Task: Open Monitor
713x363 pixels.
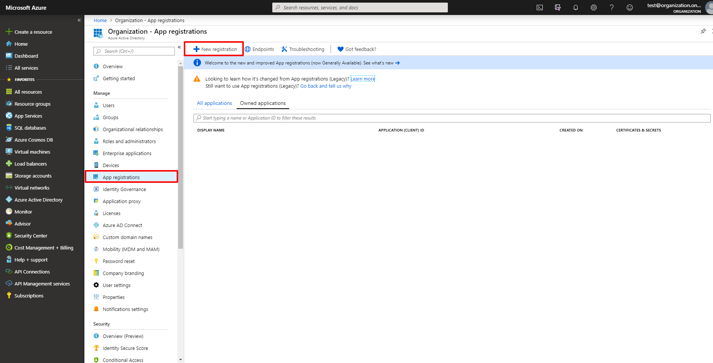Action: tap(19, 212)
